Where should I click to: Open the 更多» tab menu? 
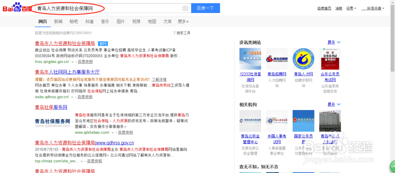pyautogui.click(x=183, y=22)
